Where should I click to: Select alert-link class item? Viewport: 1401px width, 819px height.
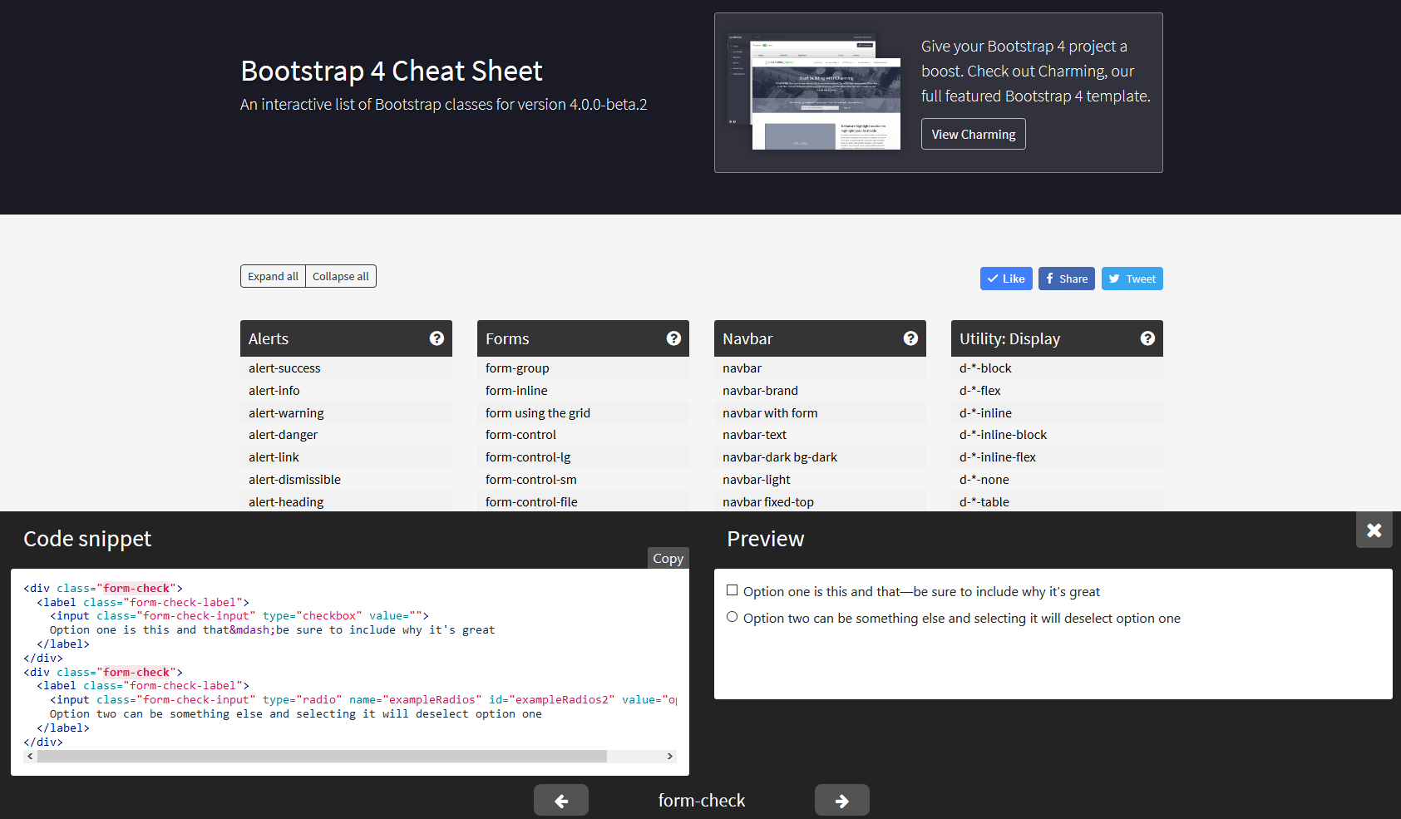(346, 456)
